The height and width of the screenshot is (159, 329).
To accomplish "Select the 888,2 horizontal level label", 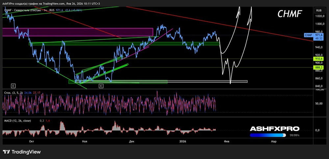I will pyautogui.click(x=319, y=67).
